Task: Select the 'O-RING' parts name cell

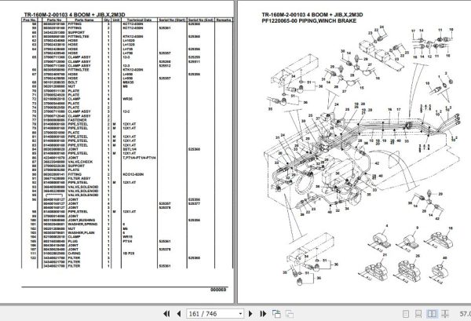Action: (x=74, y=254)
